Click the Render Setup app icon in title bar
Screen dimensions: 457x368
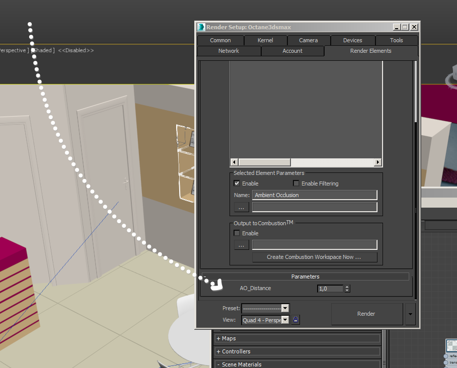[x=201, y=27]
